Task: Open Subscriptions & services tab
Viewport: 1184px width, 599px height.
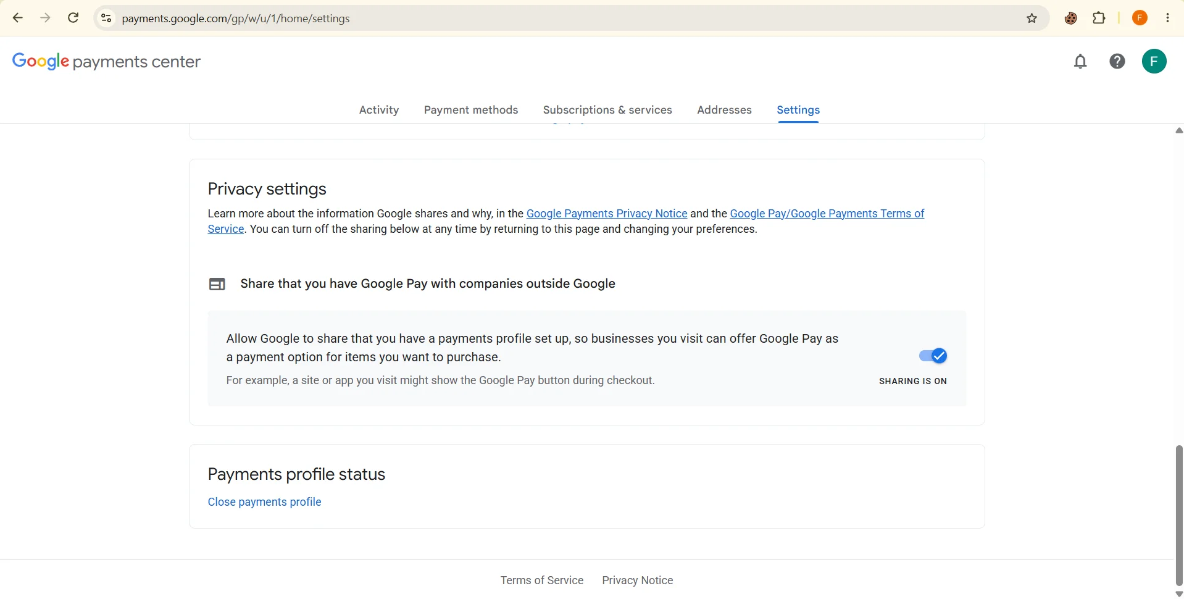Action: coord(607,110)
